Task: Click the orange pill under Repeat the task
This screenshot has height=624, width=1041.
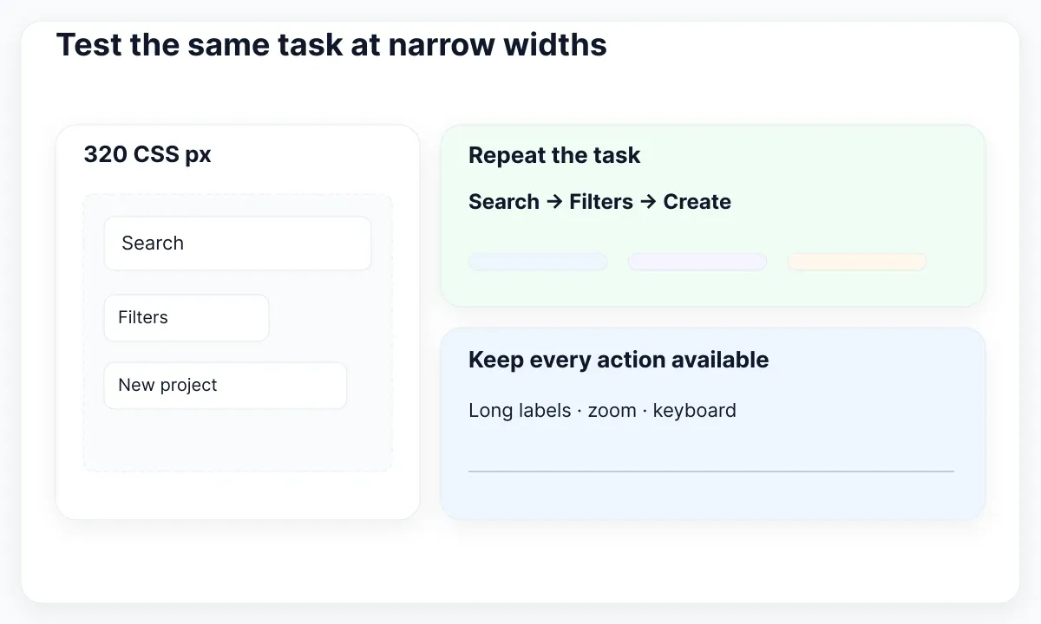Action: [x=857, y=262]
